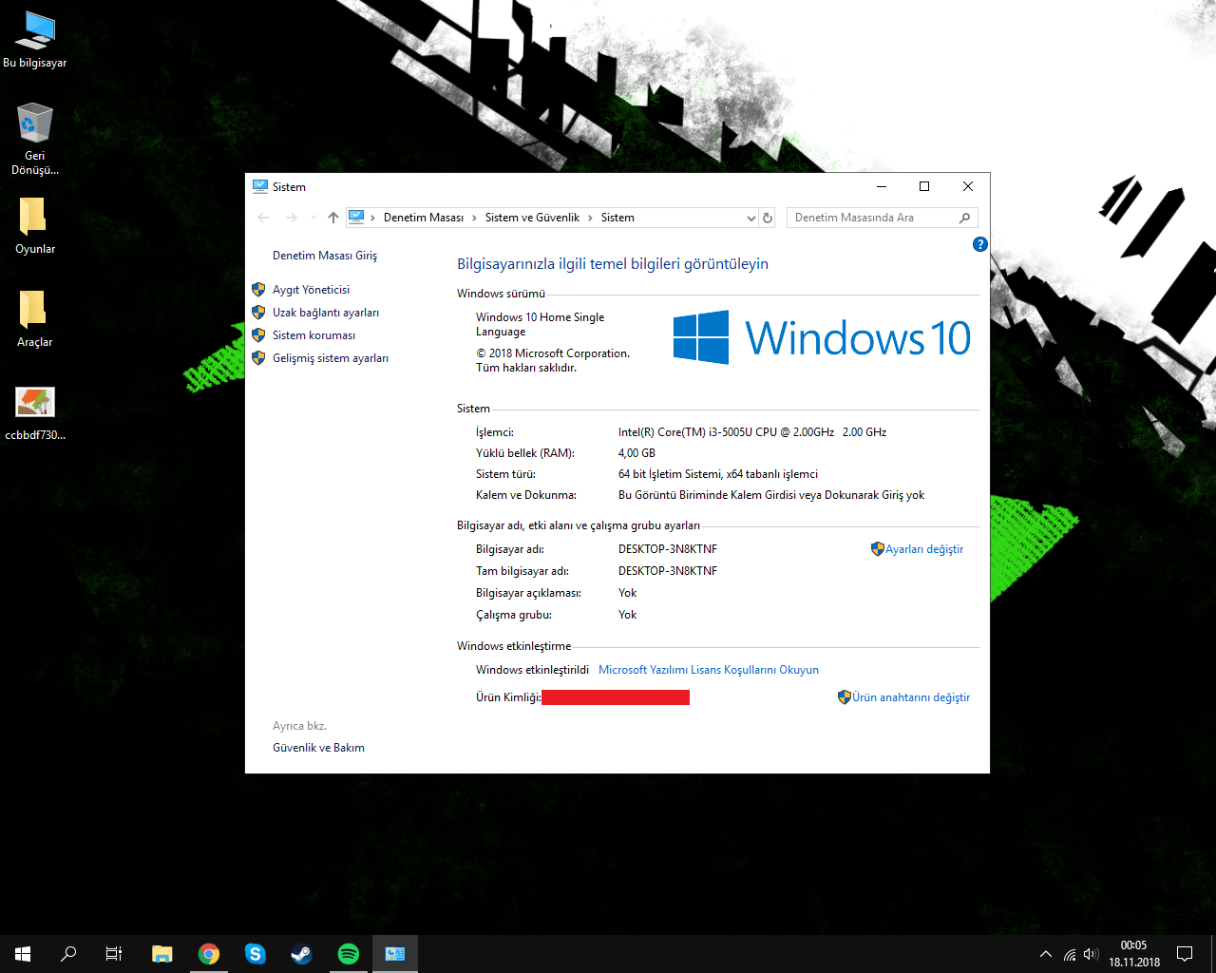Viewport: 1216px width, 973px height.
Task: Click the forward arrow in Sistem window
Action: [291, 218]
